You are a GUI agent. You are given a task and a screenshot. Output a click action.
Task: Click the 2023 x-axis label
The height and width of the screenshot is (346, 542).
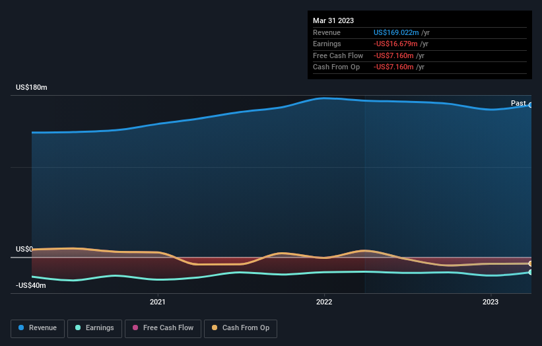(x=490, y=302)
